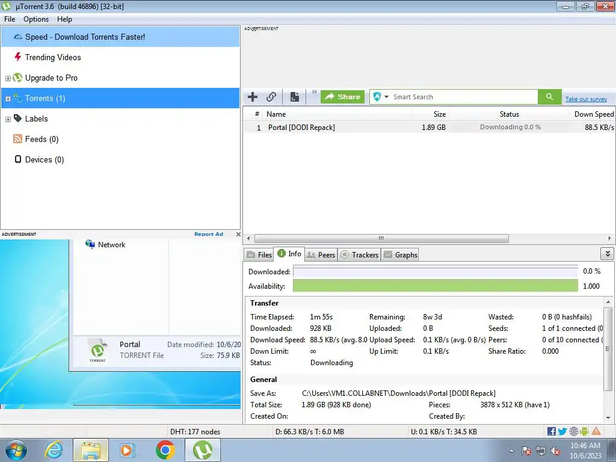Click the Feeds RSS icon
The height and width of the screenshot is (462, 616).
(x=17, y=139)
